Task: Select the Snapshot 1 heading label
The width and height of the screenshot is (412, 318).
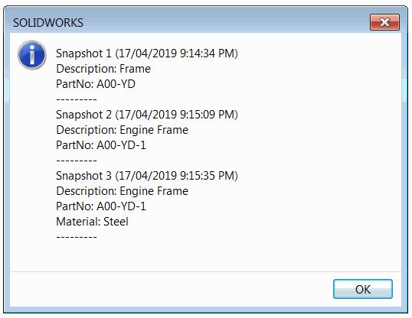Action: [83, 54]
